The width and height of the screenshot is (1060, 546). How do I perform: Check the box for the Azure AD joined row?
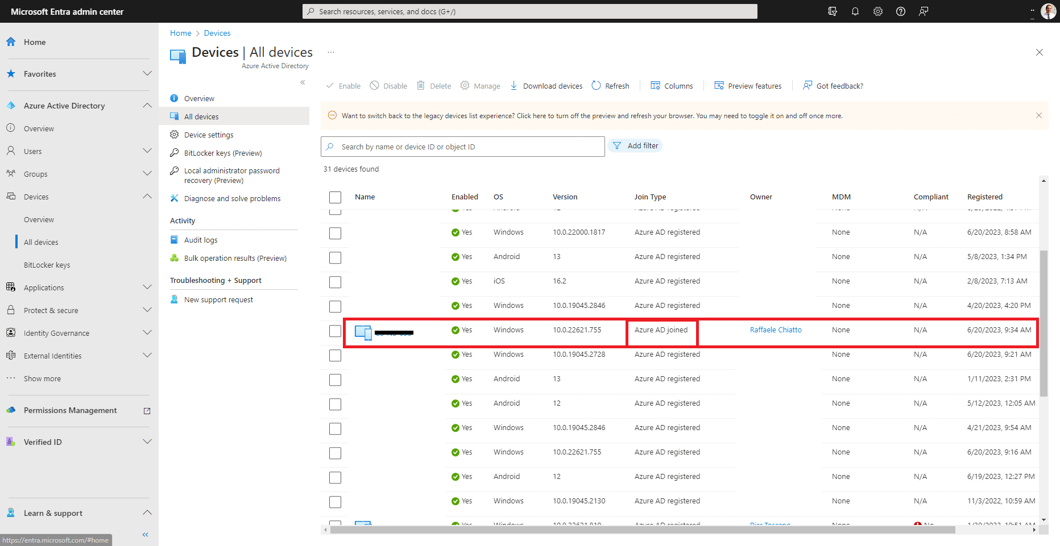[335, 331]
